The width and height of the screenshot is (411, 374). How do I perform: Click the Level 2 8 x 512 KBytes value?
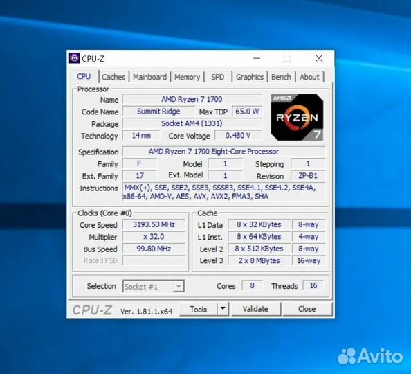pos(259,249)
